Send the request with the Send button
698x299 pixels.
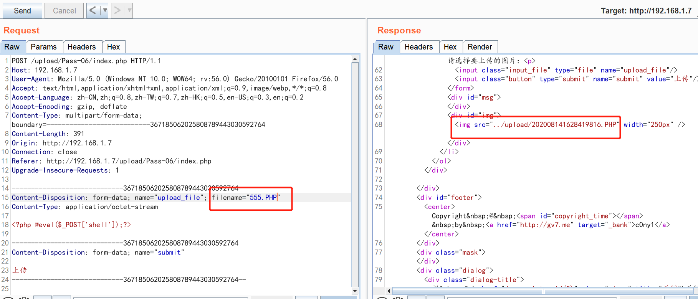click(22, 11)
